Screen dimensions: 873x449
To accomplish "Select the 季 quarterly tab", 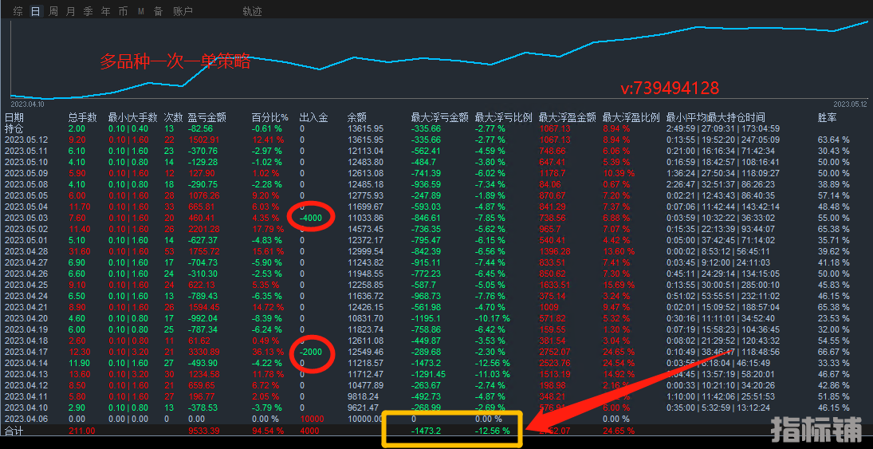I will 88,11.
